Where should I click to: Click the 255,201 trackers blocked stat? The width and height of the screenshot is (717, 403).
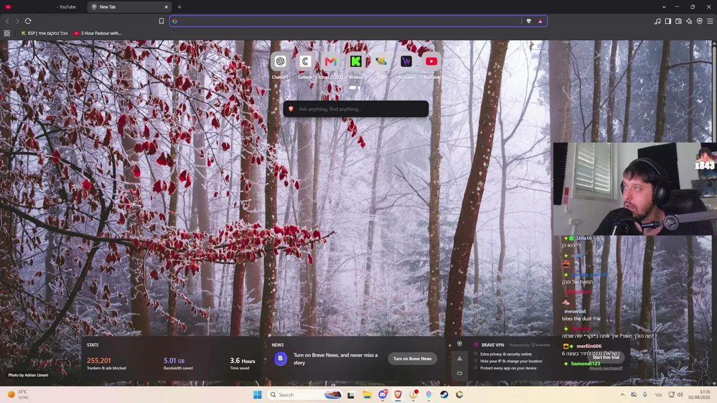click(x=106, y=363)
